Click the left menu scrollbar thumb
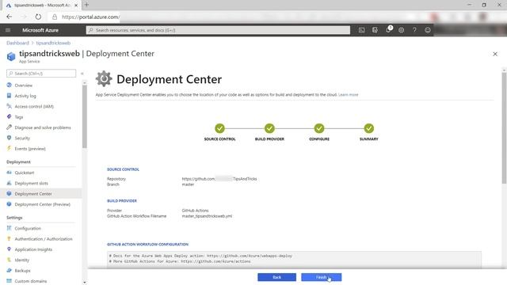The width and height of the screenshot is (507, 285). [x=85, y=116]
